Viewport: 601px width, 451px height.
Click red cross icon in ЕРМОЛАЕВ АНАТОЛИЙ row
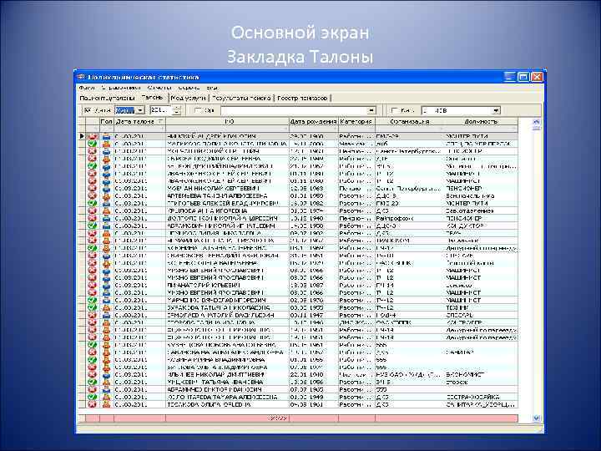pos(92,315)
